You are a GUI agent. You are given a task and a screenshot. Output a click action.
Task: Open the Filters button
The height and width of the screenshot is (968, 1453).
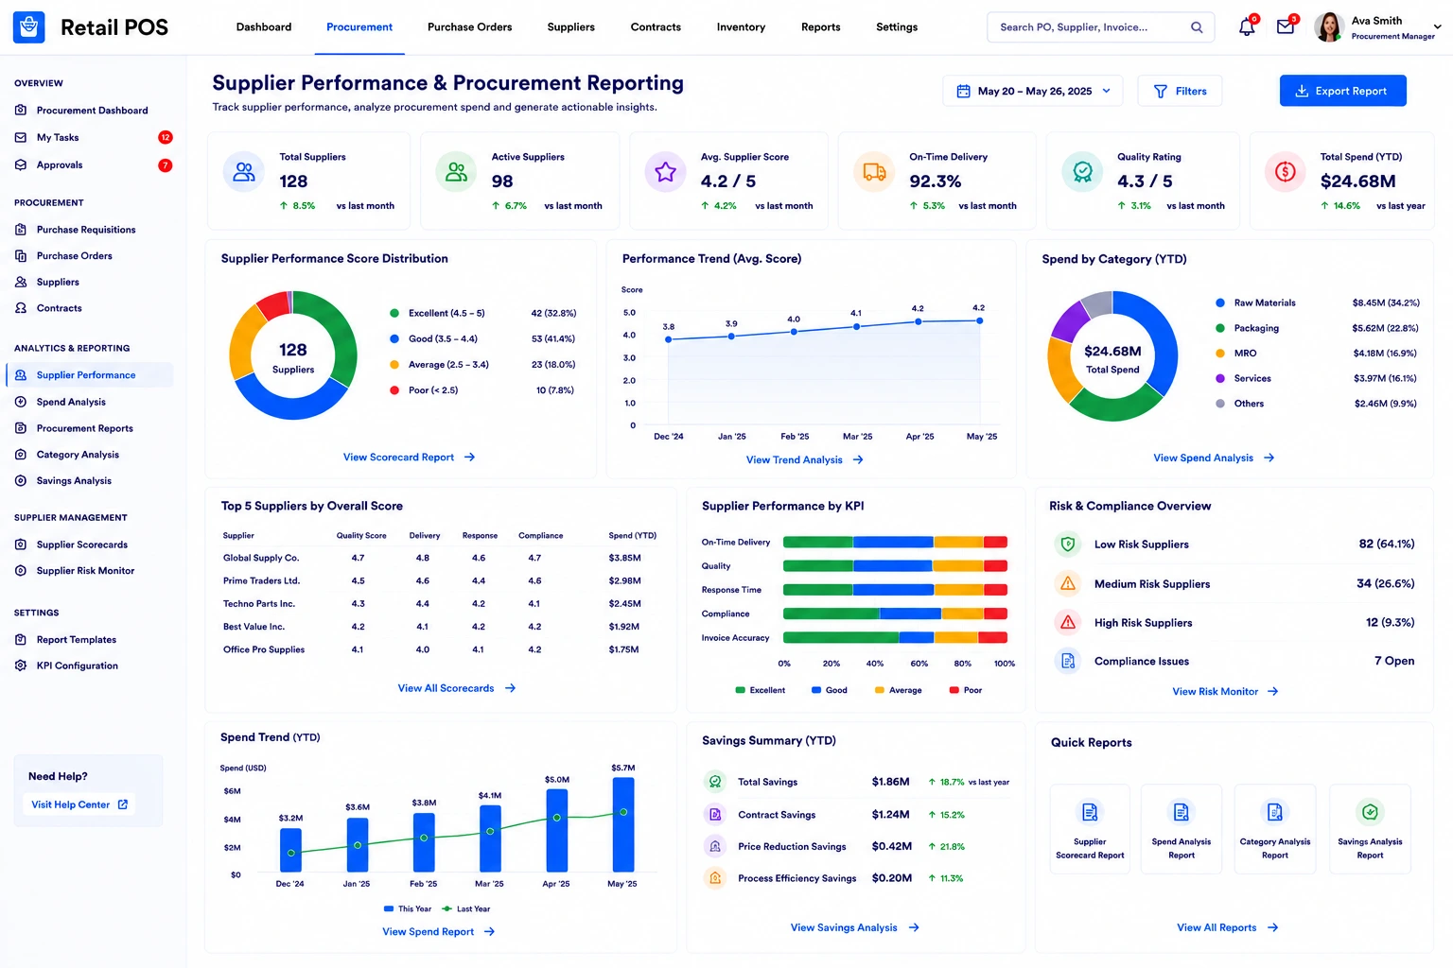click(x=1180, y=91)
